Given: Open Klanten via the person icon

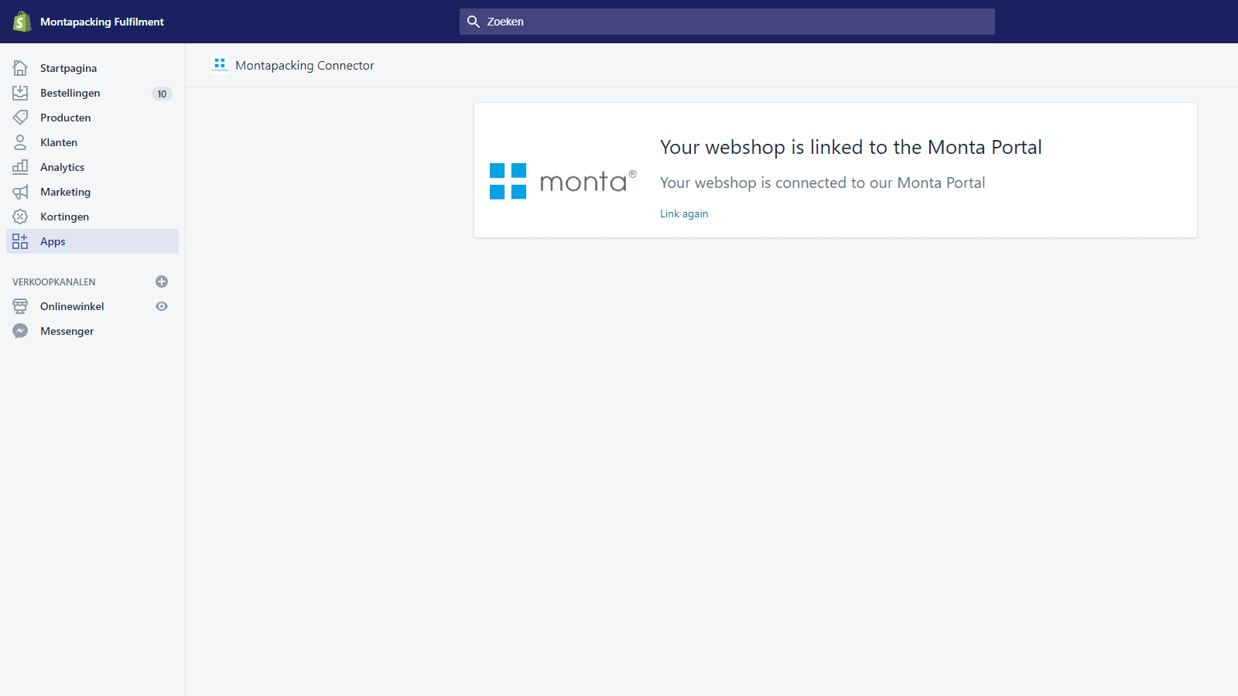Looking at the screenshot, I should (20, 142).
